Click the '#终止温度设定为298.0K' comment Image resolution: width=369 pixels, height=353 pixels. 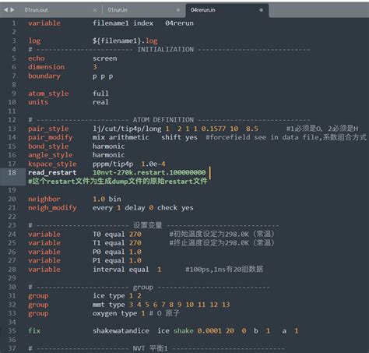click(x=222, y=243)
